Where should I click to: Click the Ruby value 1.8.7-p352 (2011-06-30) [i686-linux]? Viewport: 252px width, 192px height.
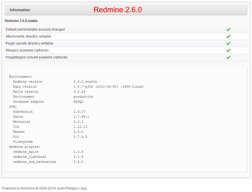point(108,87)
